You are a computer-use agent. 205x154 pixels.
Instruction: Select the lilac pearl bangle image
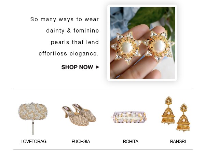129,117
